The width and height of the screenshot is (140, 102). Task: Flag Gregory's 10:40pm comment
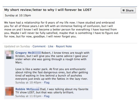(47, 82)
